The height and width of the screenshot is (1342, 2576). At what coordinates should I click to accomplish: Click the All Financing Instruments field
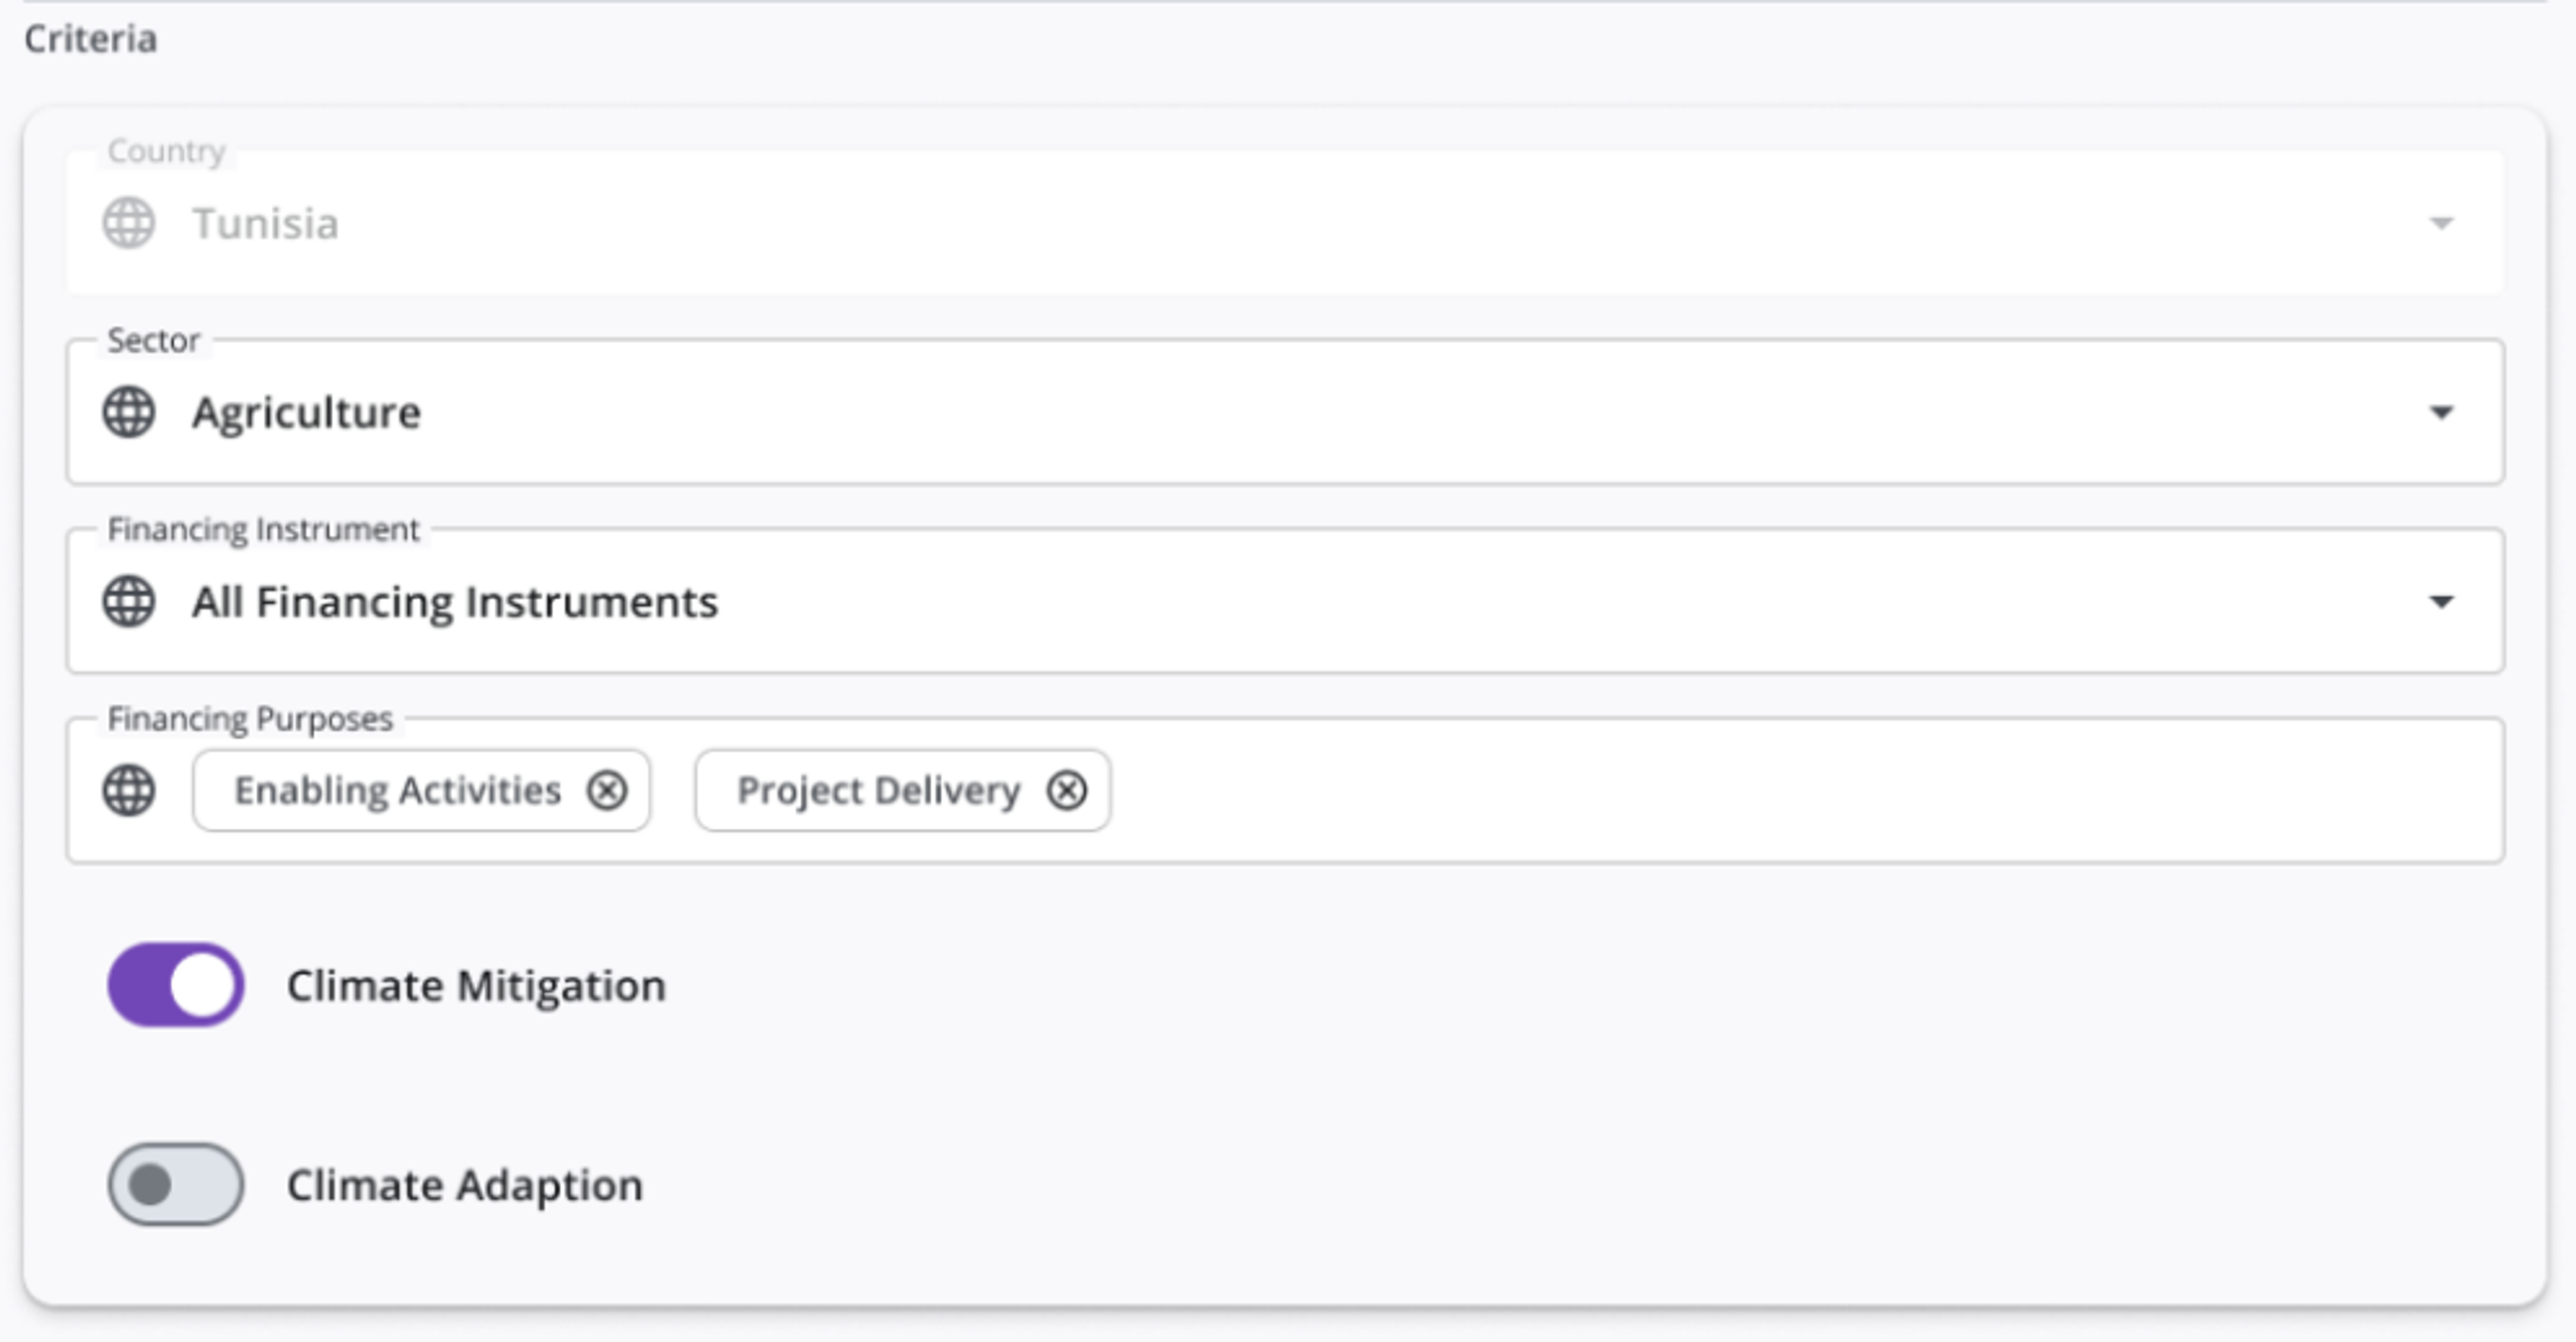[1200, 601]
